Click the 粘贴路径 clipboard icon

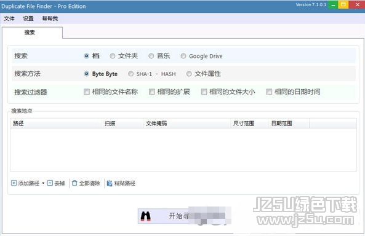(110, 183)
